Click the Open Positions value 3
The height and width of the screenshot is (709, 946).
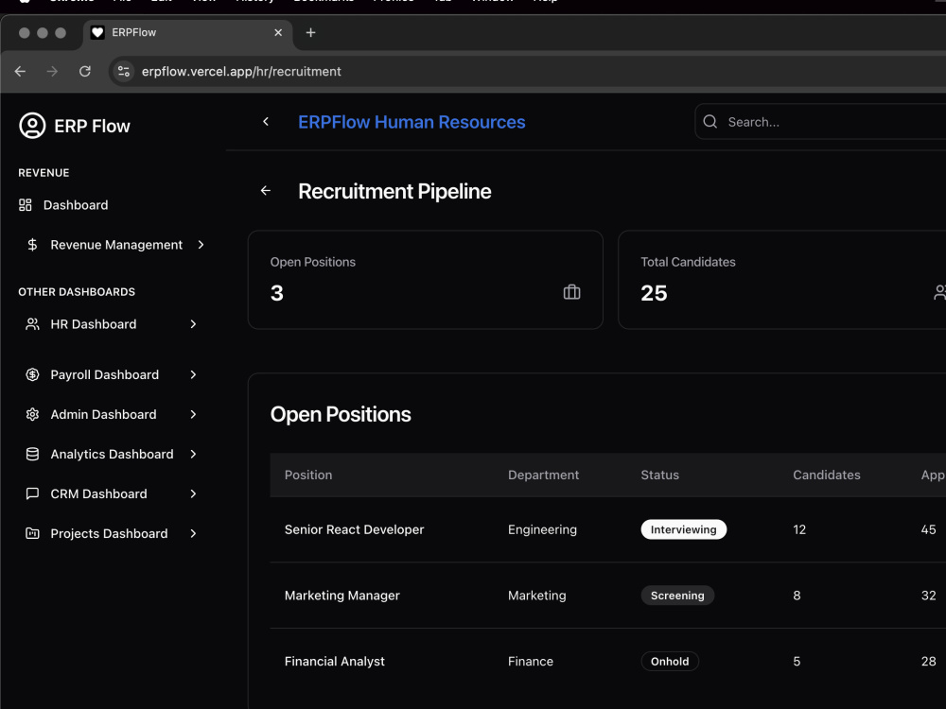(x=277, y=293)
